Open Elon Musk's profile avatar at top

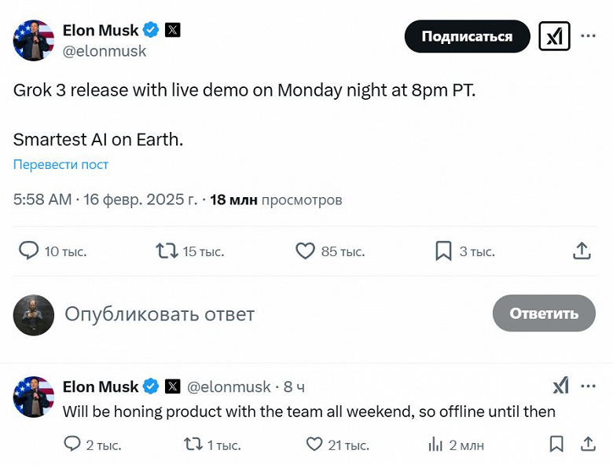[x=33, y=40]
